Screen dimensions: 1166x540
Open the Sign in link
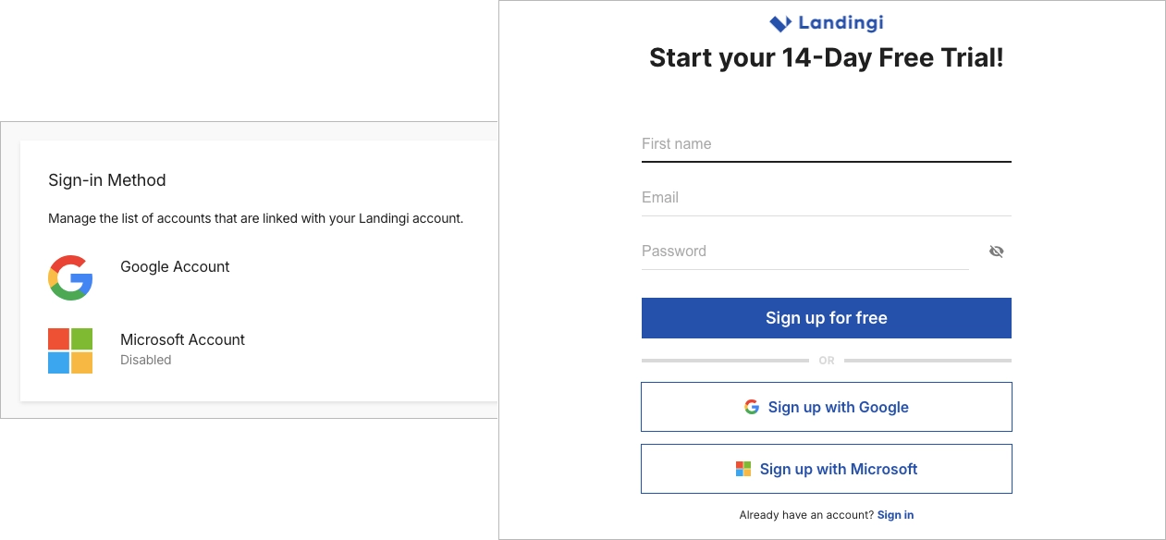click(x=895, y=515)
